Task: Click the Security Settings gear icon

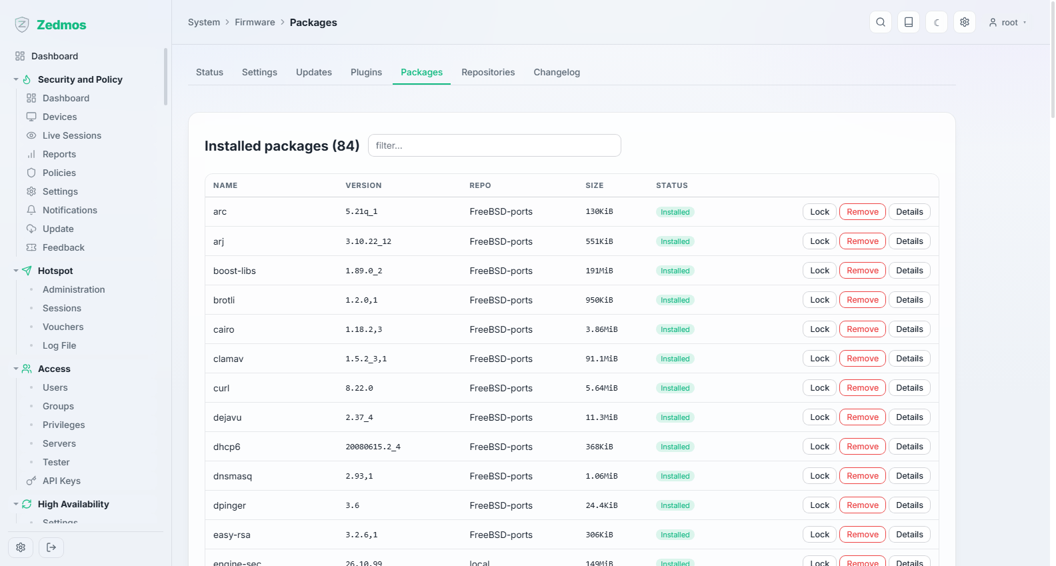Action: pyautogui.click(x=31, y=191)
